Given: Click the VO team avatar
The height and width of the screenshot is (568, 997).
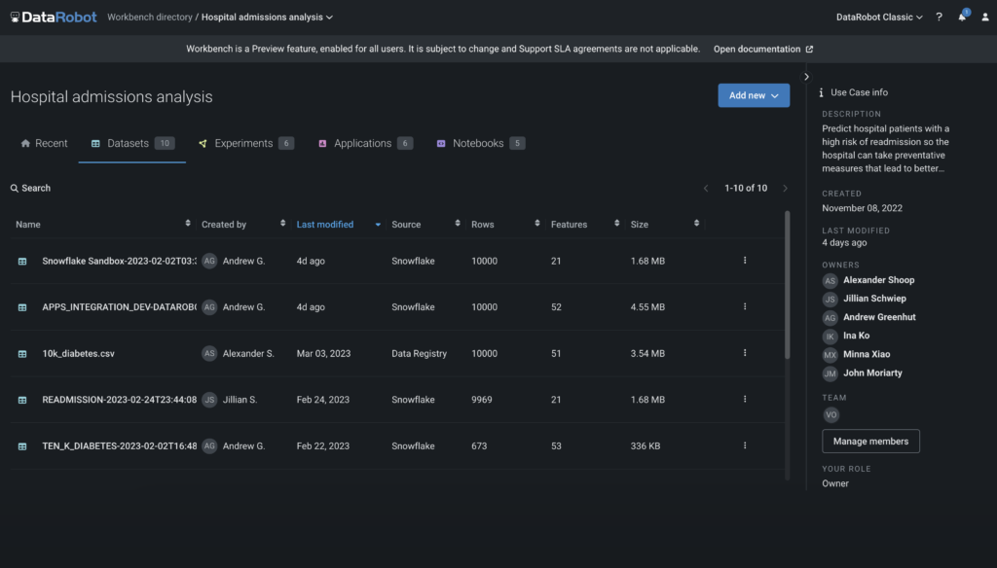Looking at the screenshot, I should 831,415.
